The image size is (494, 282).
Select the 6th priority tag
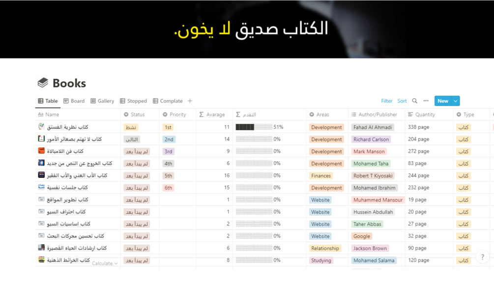point(168,188)
